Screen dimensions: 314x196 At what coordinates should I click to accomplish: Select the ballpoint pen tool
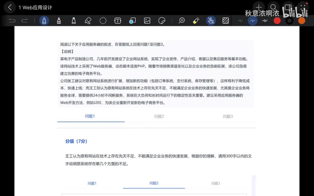point(59,21)
